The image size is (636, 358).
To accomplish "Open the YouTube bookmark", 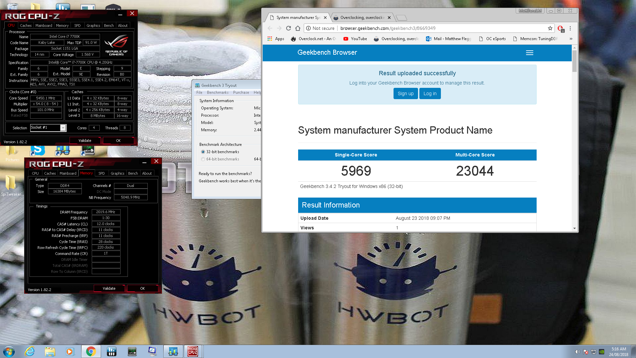I will (355, 39).
